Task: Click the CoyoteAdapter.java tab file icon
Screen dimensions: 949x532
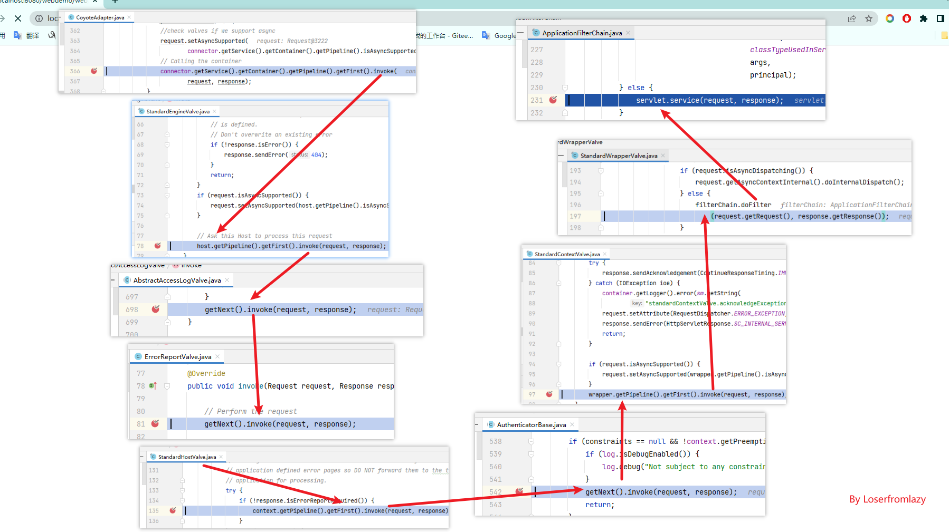Action: [71, 17]
